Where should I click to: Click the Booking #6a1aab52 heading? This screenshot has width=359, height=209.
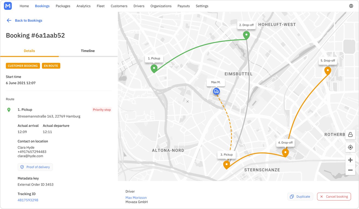(35, 35)
